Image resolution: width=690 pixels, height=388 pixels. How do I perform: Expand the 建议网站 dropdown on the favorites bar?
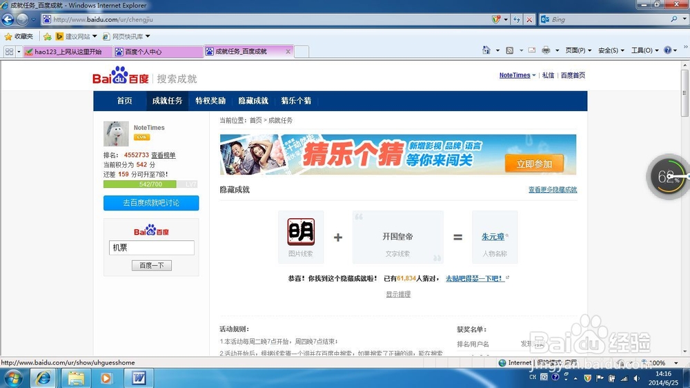click(x=94, y=36)
